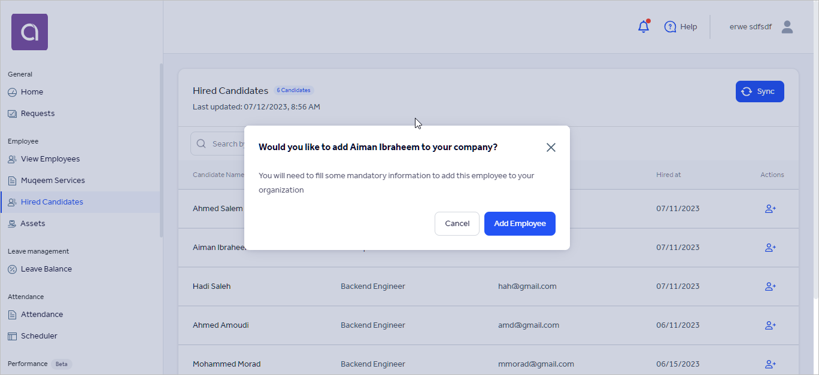Click the search magnifier icon
The image size is (819, 375).
pos(201,144)
